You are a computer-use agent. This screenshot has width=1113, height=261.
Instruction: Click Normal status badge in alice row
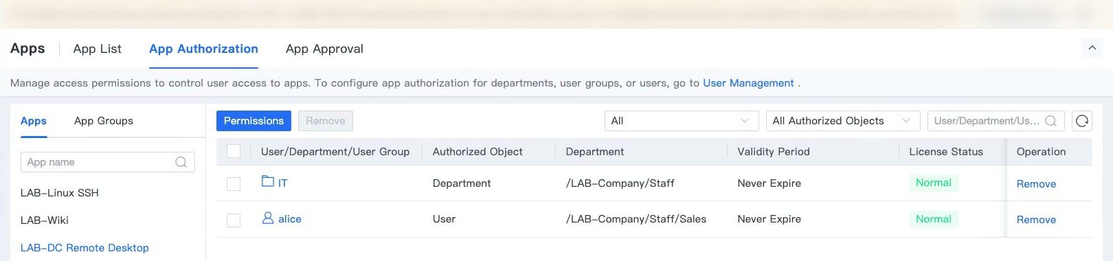coord(934,219)
